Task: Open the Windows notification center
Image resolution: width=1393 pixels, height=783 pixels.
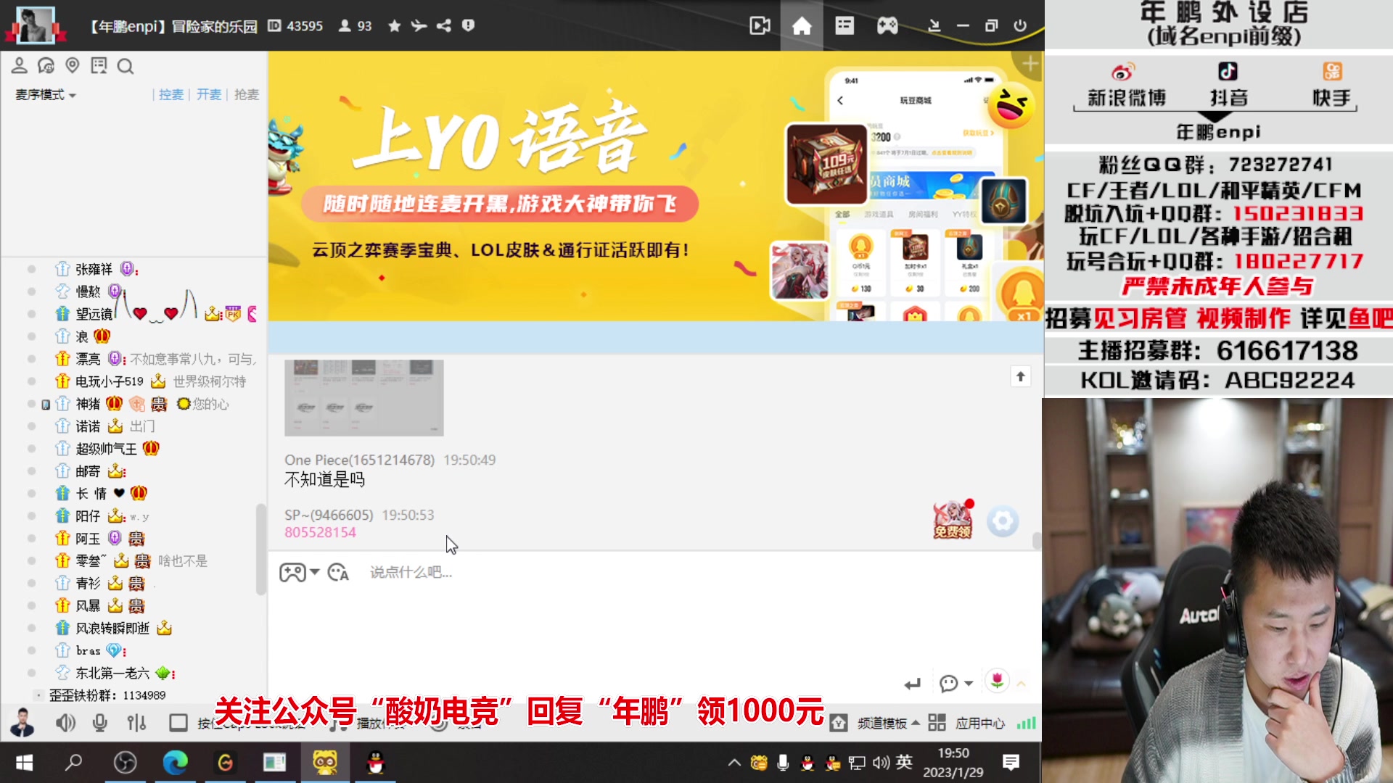Action: click(x=1011, y=763)
